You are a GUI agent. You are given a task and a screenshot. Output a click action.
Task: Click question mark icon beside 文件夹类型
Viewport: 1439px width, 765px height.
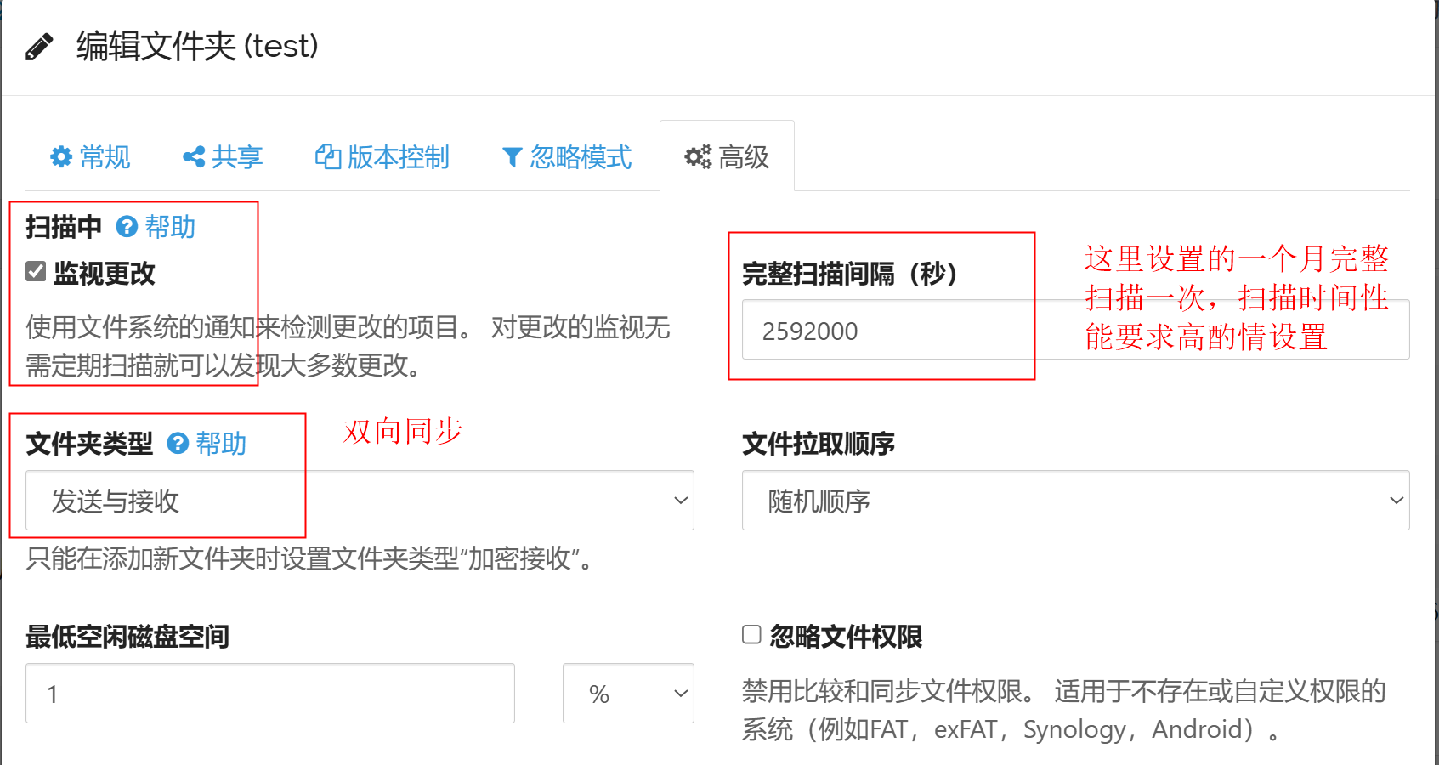pyautogui.click(x=178, y=444)
